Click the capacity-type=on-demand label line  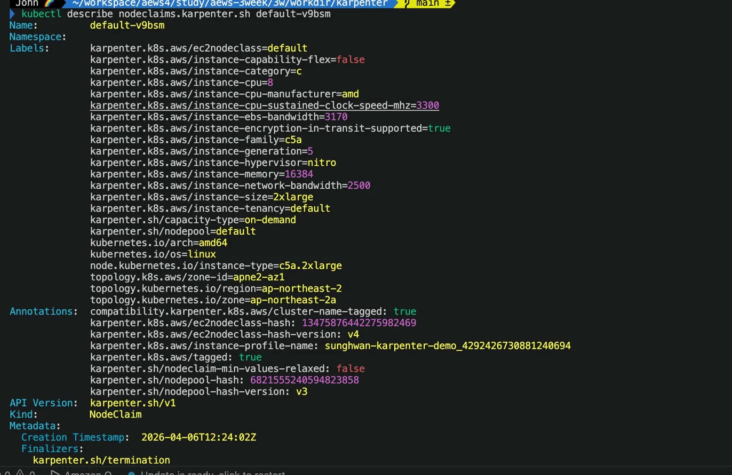tap(193, 220)
